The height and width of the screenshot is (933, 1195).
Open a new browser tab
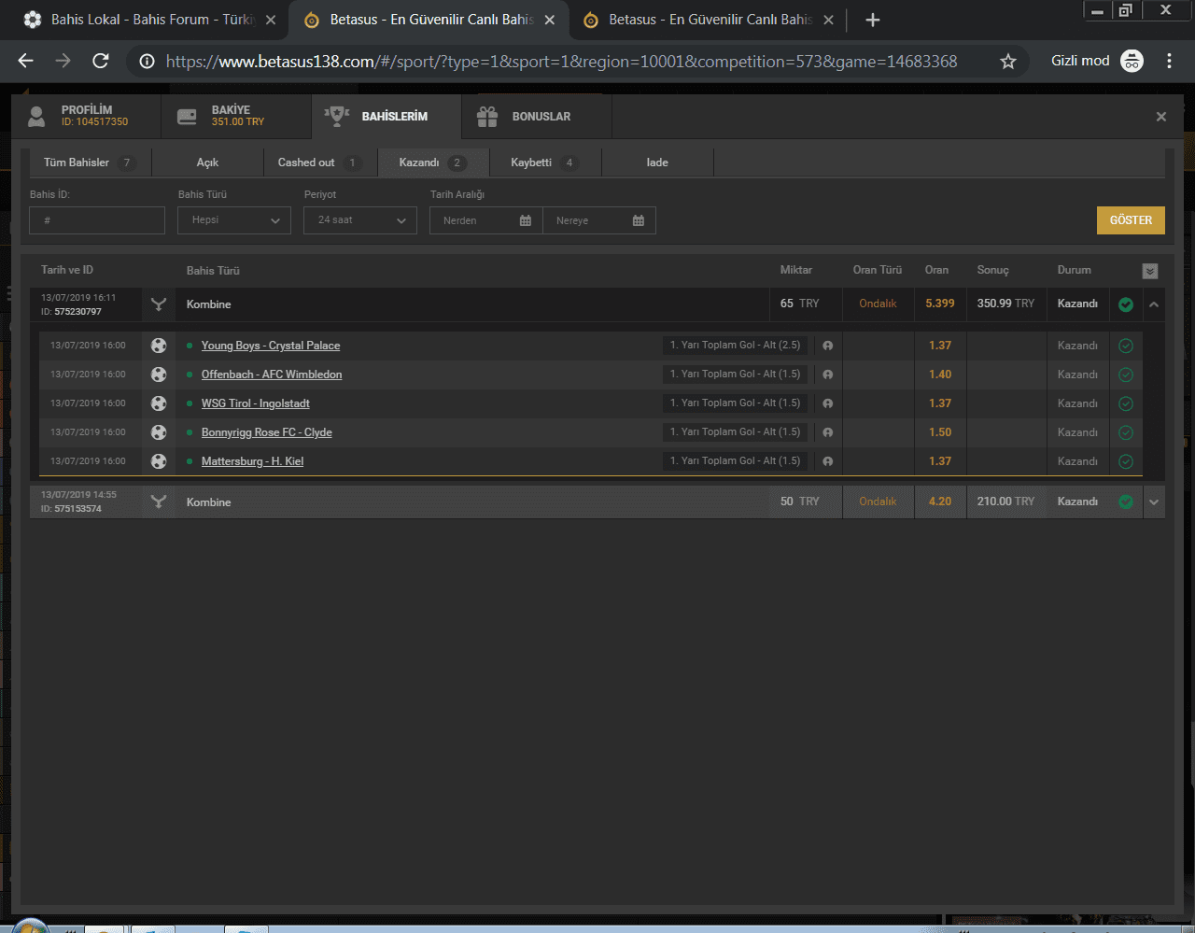873,20
